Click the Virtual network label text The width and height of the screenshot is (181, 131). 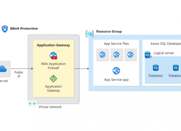click(x=50, y=107)
